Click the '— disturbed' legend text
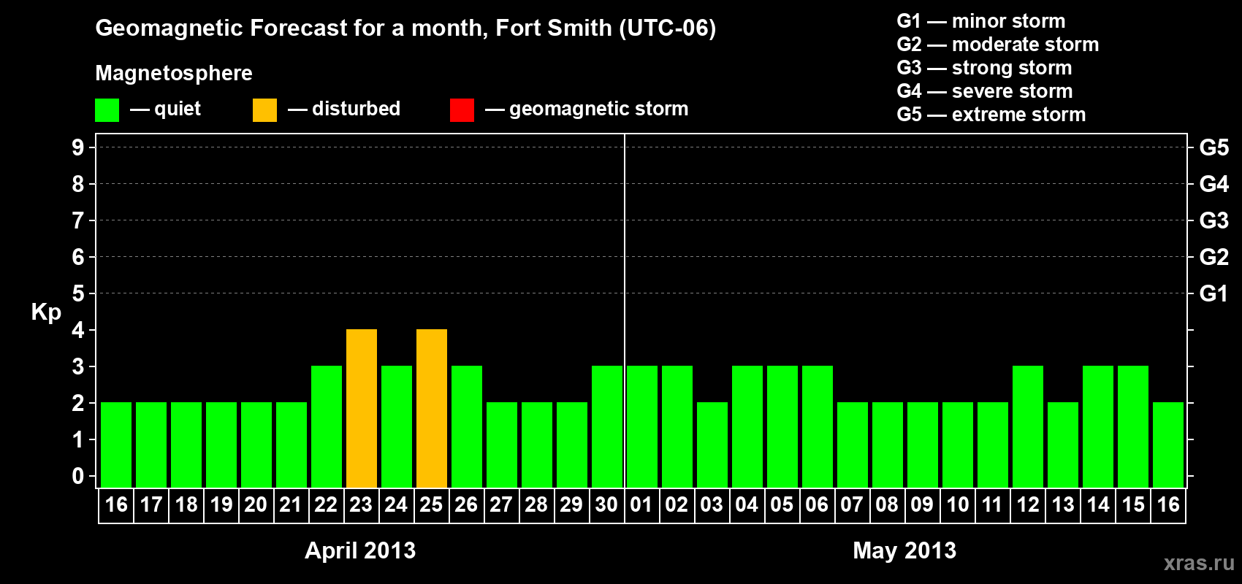1242x584 pixels. [344, 109]
